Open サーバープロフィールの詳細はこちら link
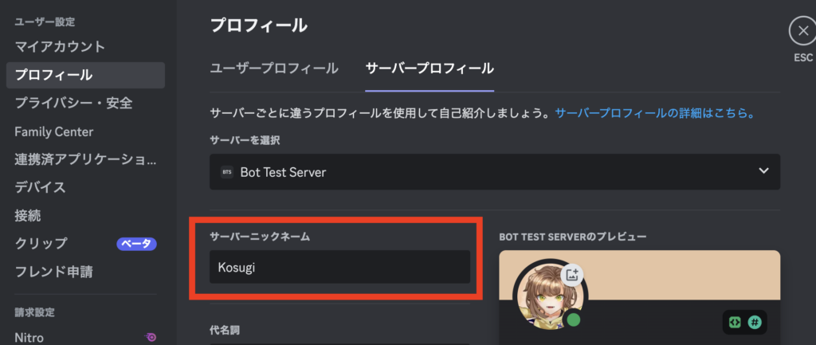Screen dimensions: 816x345 655,113
